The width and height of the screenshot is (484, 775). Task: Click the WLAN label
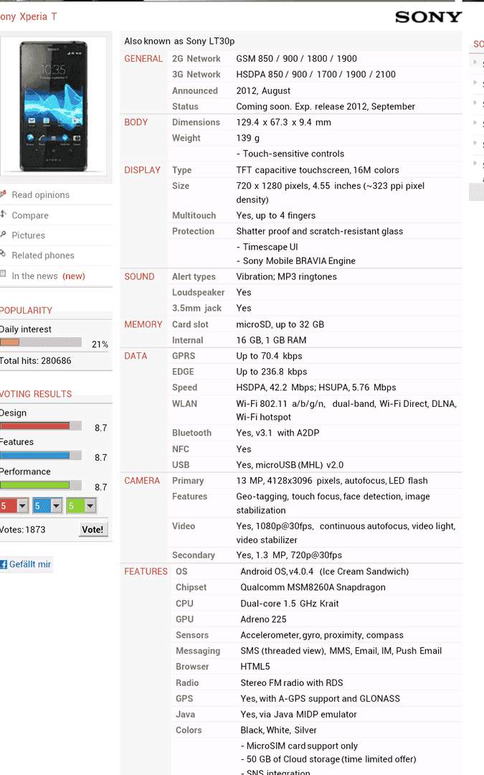point(184,404)
